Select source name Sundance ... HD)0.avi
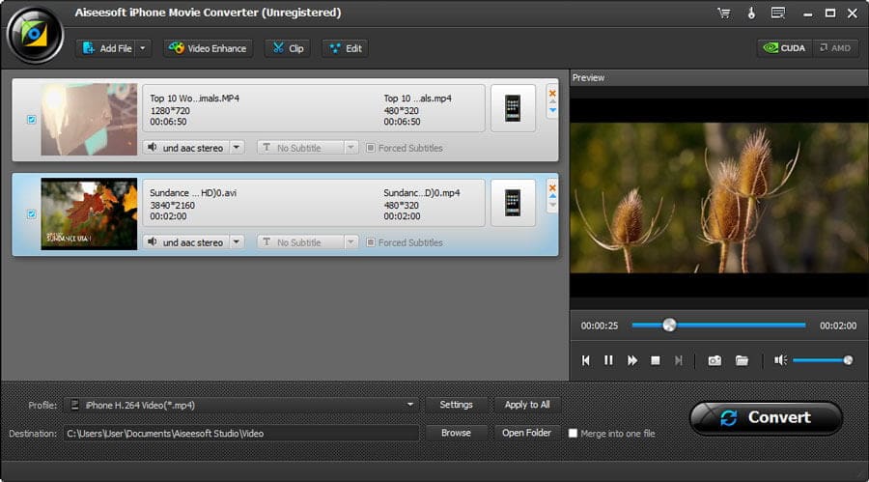The height and width of the screenshot is (482, 869). pyautogui.click(x=193, y=193)
